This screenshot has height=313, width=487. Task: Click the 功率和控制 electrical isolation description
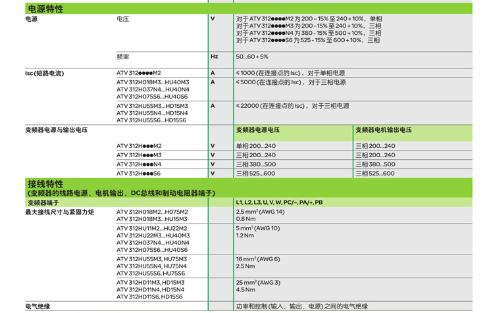pos(302,306)
